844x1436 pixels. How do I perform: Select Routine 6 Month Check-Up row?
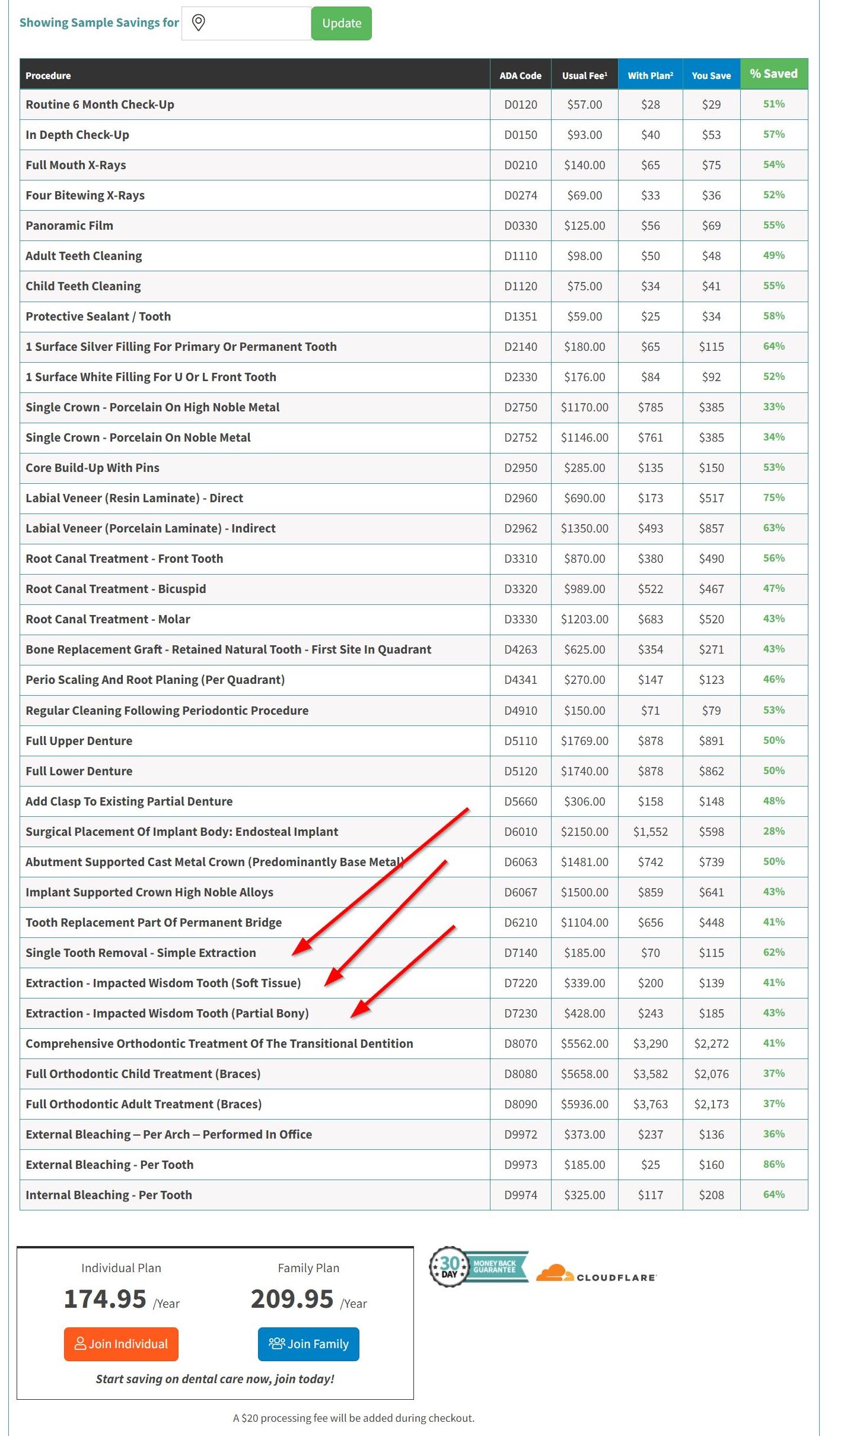(413, 104)
